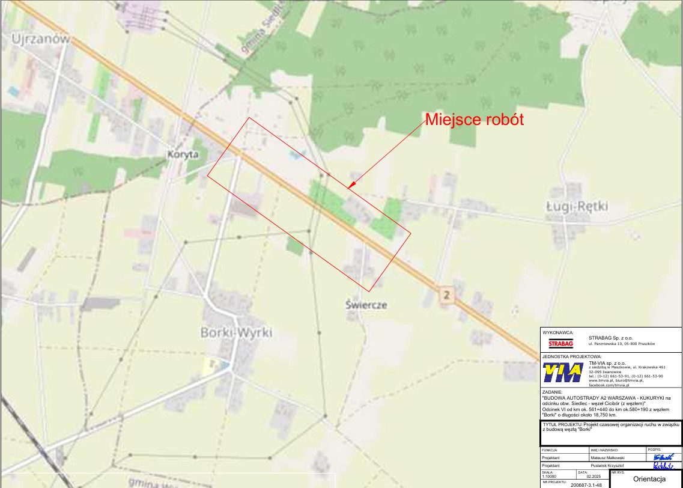Select the "STRABAG Sp. z o.o." company name
Viewport: 683px width, 488px height.
click(x=610, y=338)
